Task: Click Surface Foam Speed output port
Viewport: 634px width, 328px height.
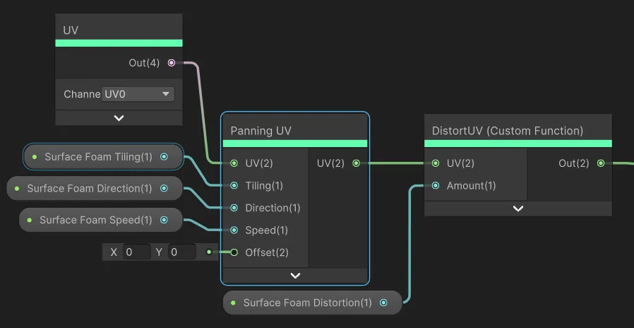Action: pyautogui.click(x=164, y=220)
